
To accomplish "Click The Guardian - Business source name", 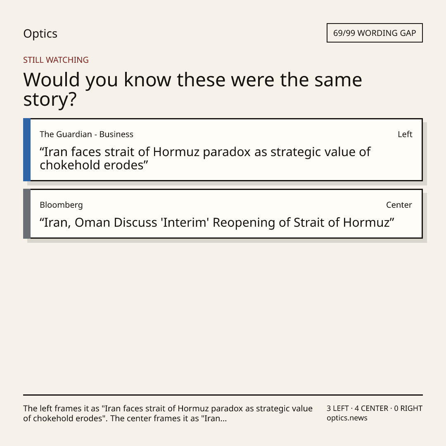I will click(x=86, y=134).
